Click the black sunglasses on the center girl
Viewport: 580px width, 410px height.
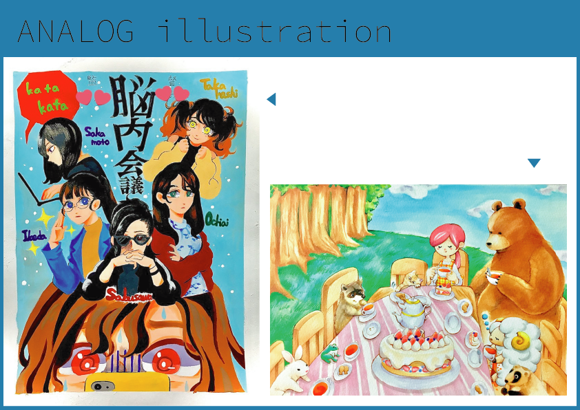point(132,239)
